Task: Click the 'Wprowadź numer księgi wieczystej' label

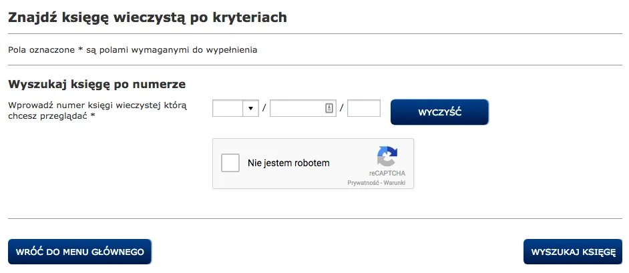Action: (97, 111)
